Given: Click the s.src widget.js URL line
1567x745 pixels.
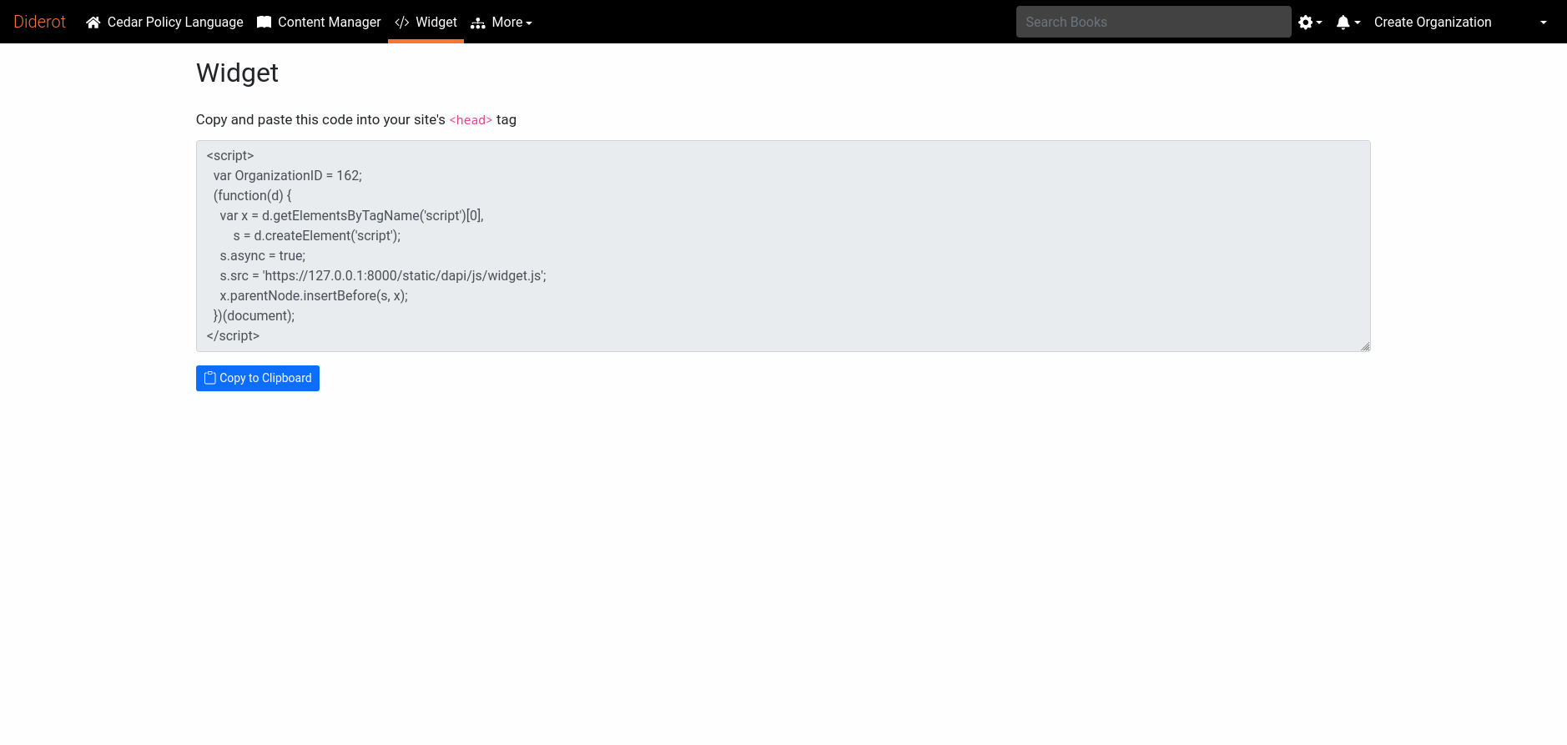Looking at the screenshot, I should click(383, 275).
